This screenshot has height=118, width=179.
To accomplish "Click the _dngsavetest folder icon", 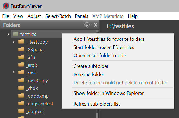I will pos(21,103).
